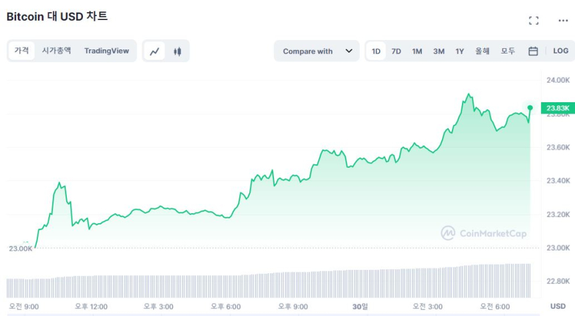This screenshot has width=575, height=316.
Task: Select the 1D time range
Action: [x=376, y=51]
